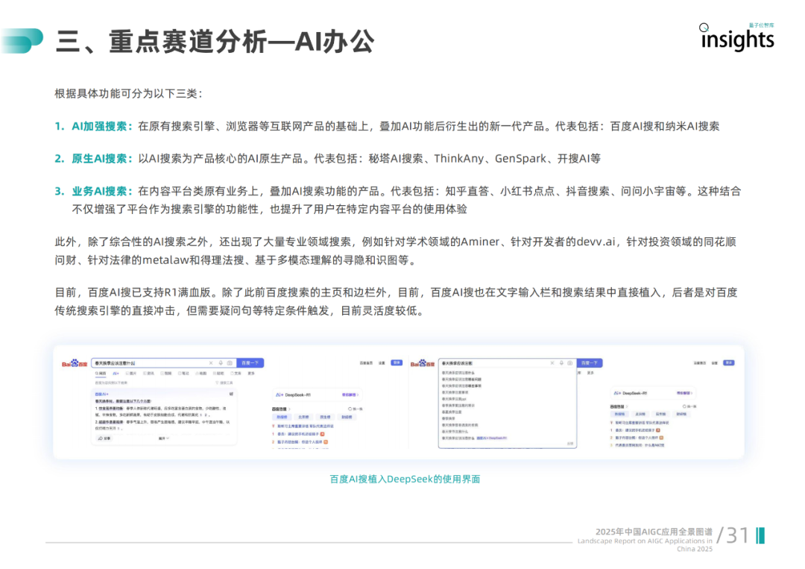
Task: Click microphone icon in right Baidu search box
Action: pyautogui.click(x=562, y=363)
